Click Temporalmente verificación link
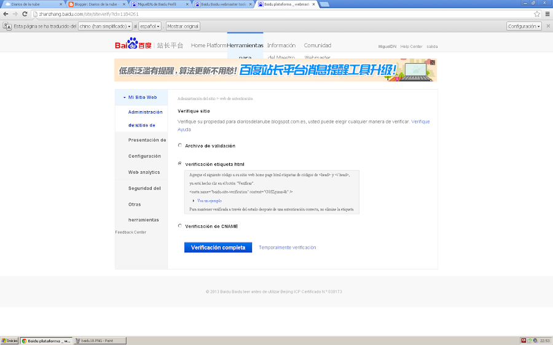This screenshot has width=553, height=345. coord(288,247)
